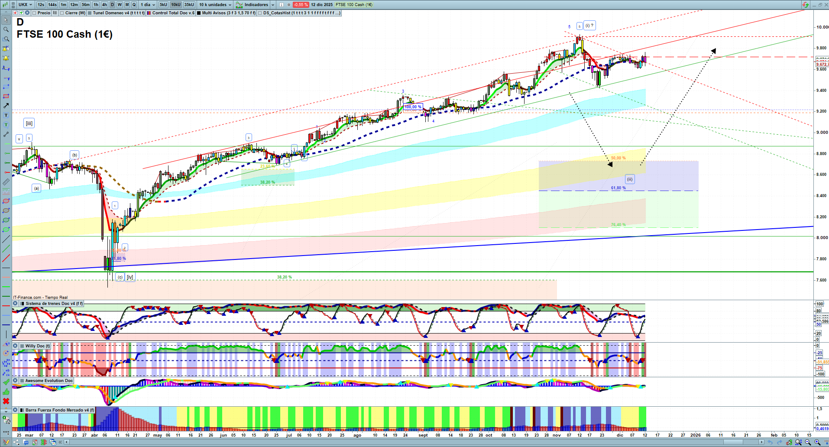Toggle the Precio checkbox
The width and height of the screenshot is (829, 447).
point(34,13)
